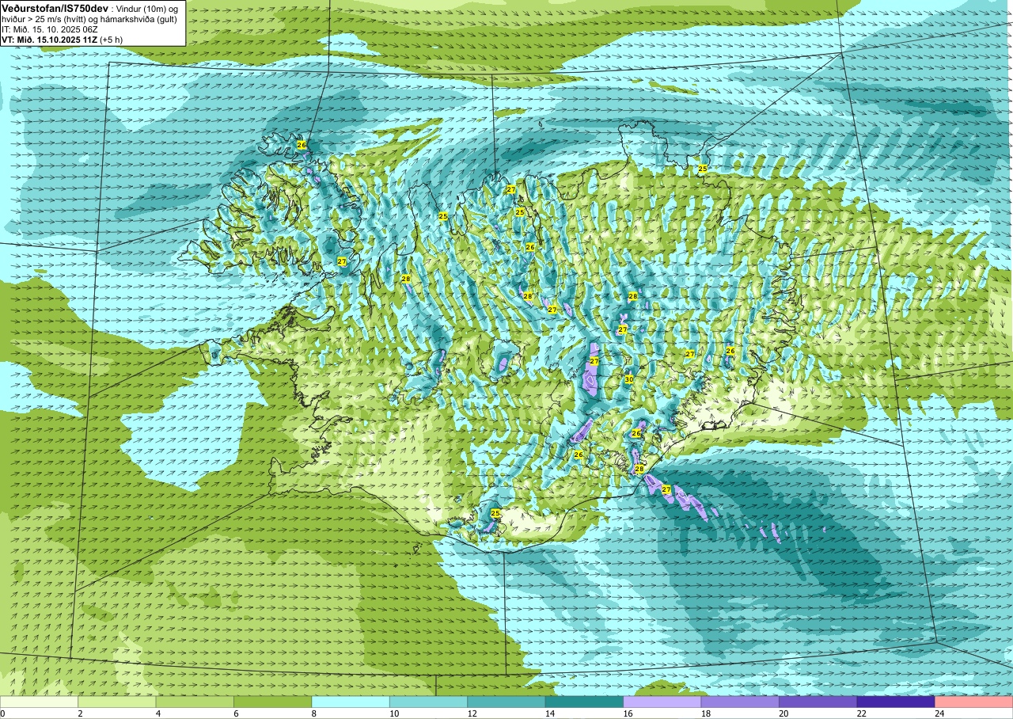Viewport: 1013px width, 719px height.
Task: Click the 8–10 m/s light cyan legend swatch
Action: (351, 702)
